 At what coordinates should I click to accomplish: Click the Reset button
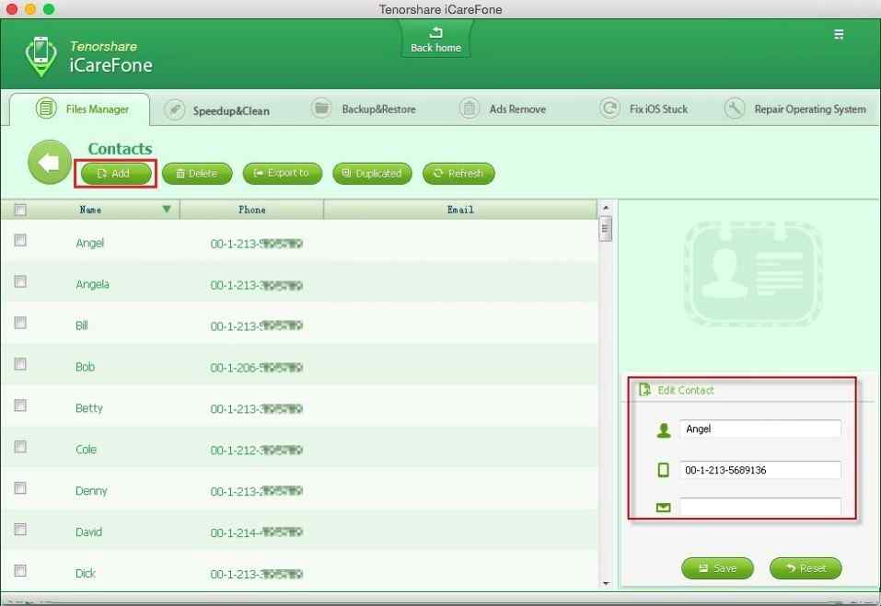coord(806,568)
